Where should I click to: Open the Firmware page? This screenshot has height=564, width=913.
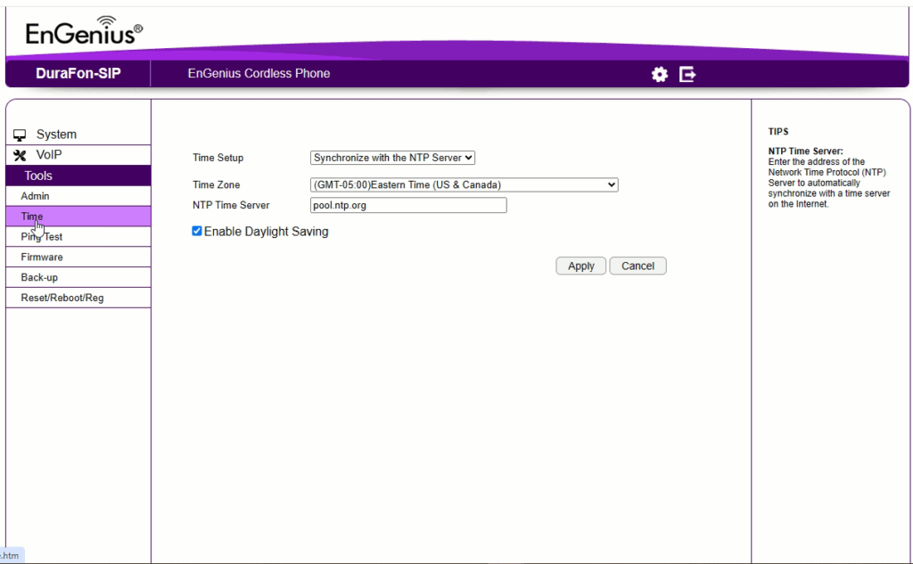(78, 257)
